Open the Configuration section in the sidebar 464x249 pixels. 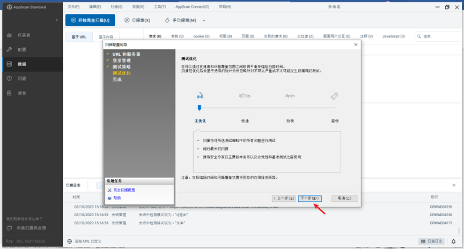coord(32,49)
